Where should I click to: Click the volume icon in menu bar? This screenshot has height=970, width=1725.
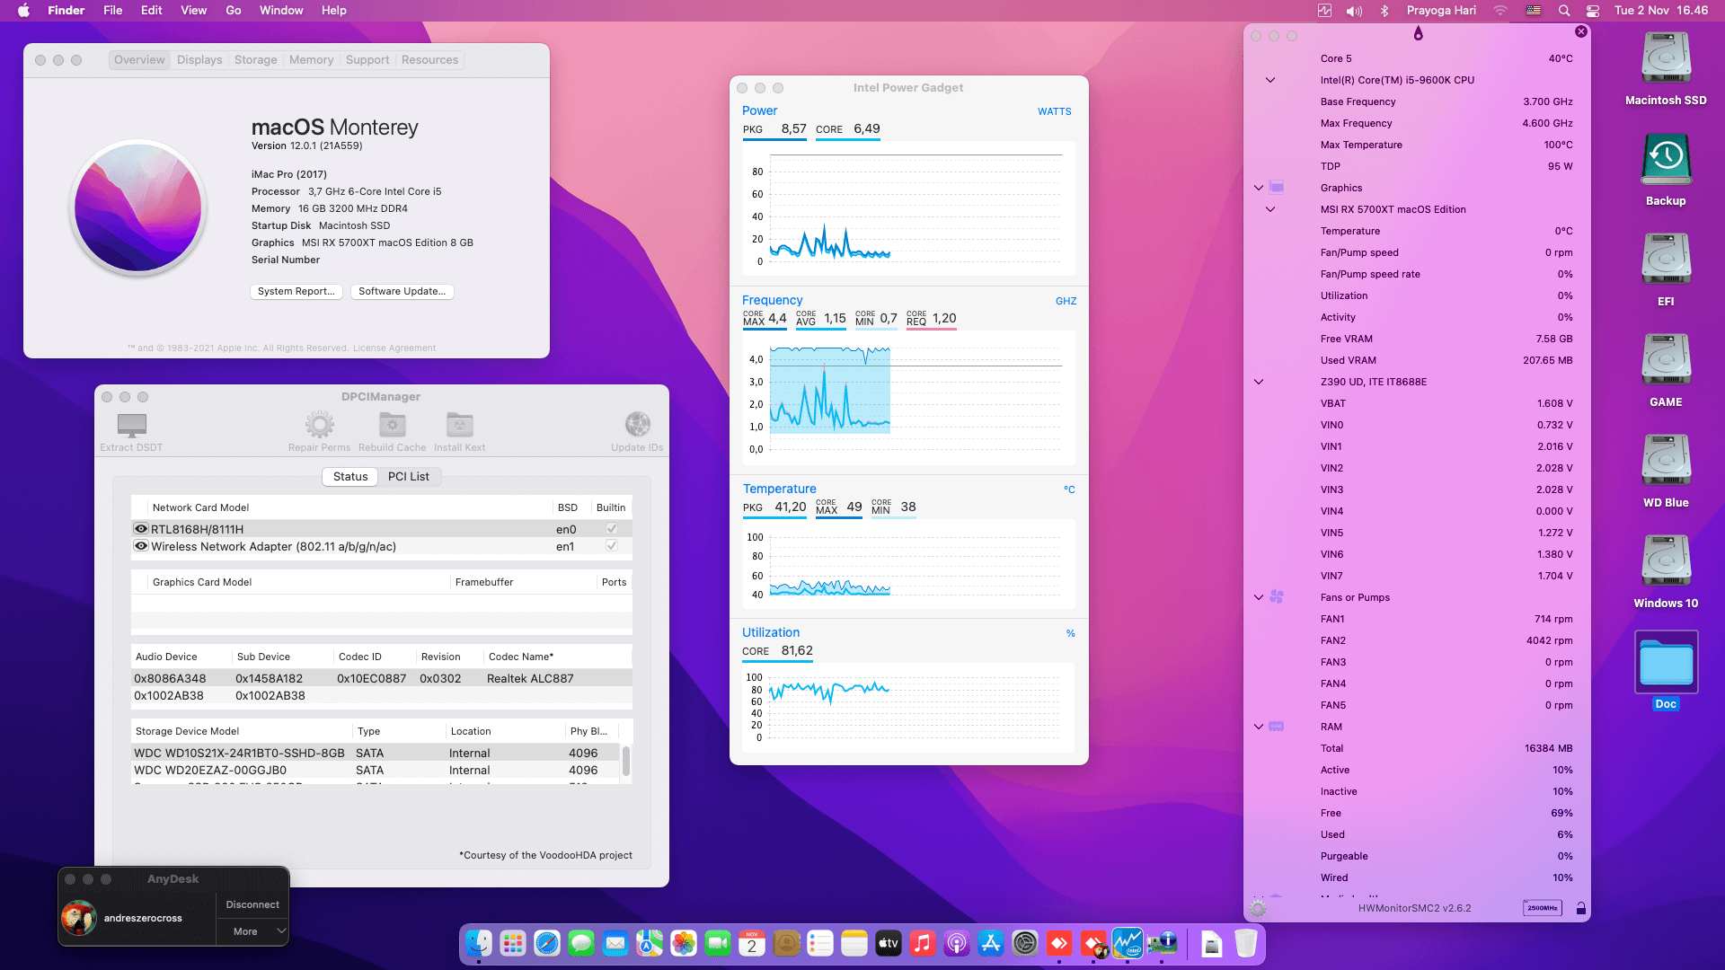1354,11
